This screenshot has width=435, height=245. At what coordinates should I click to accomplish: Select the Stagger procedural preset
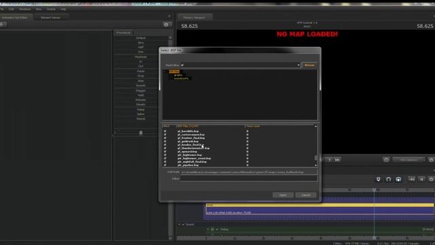(x=141, y=91)
